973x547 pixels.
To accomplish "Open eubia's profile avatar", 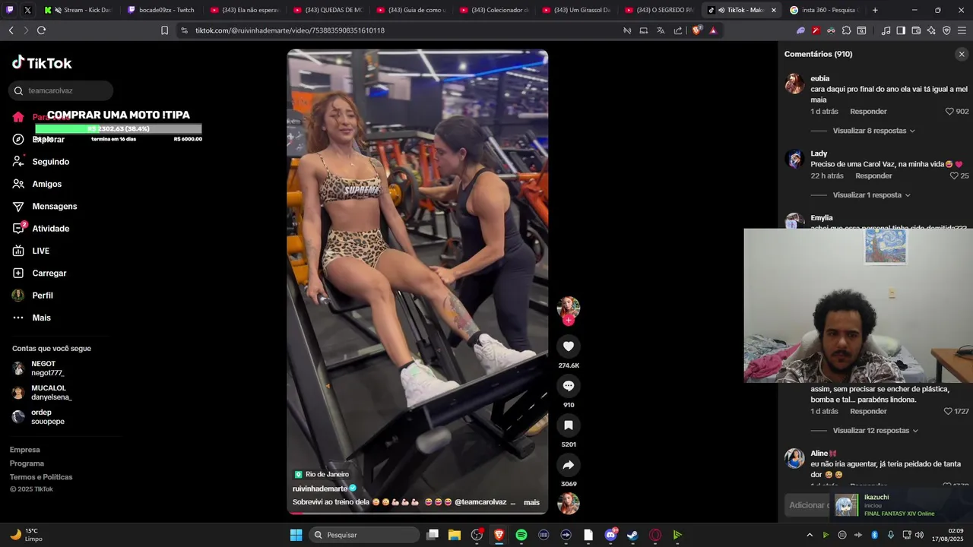I will pos(795,84).
